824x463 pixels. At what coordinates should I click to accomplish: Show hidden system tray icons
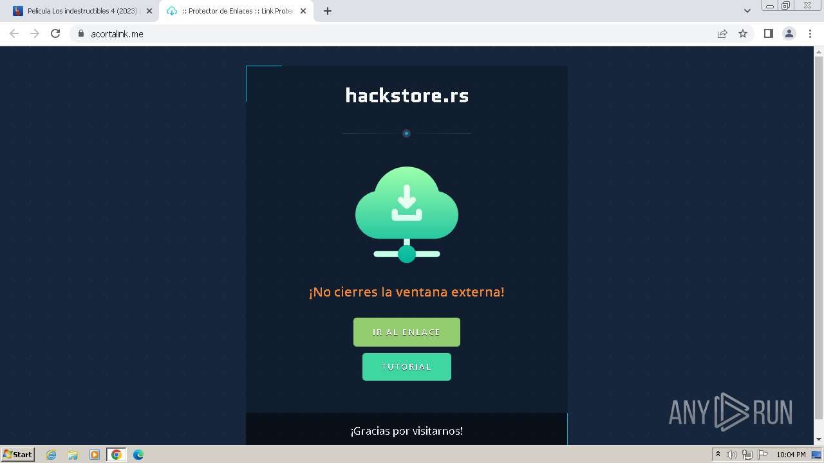click(718, 455)
